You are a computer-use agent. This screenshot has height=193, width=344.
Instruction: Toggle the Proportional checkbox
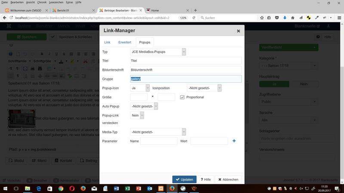[x=182, y=97]
